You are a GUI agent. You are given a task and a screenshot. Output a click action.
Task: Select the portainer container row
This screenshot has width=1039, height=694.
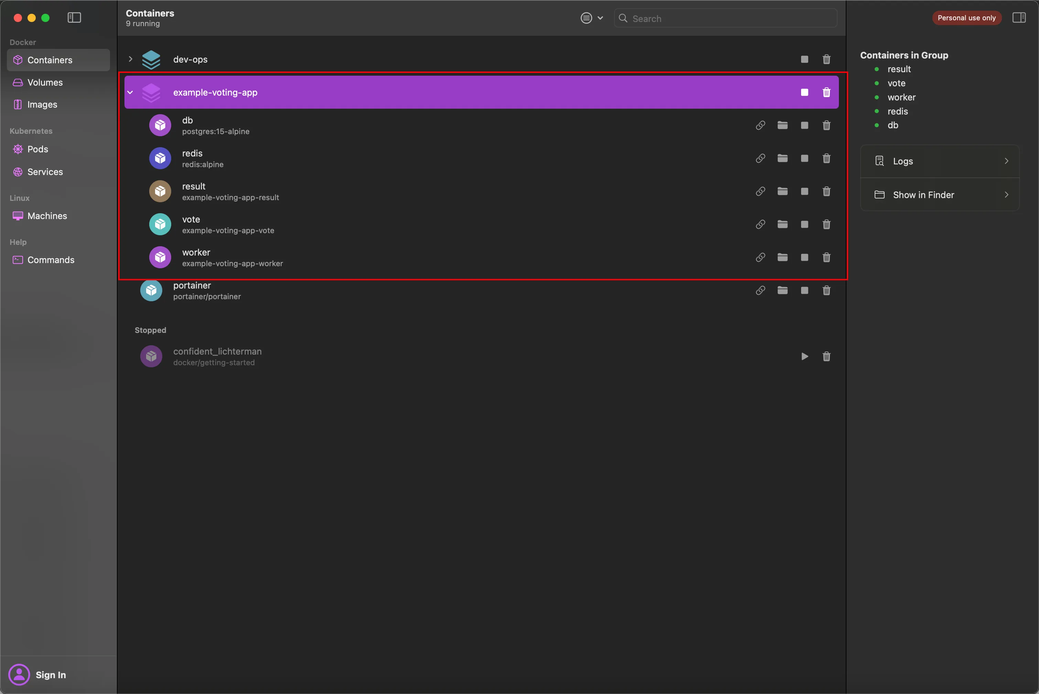481,291
